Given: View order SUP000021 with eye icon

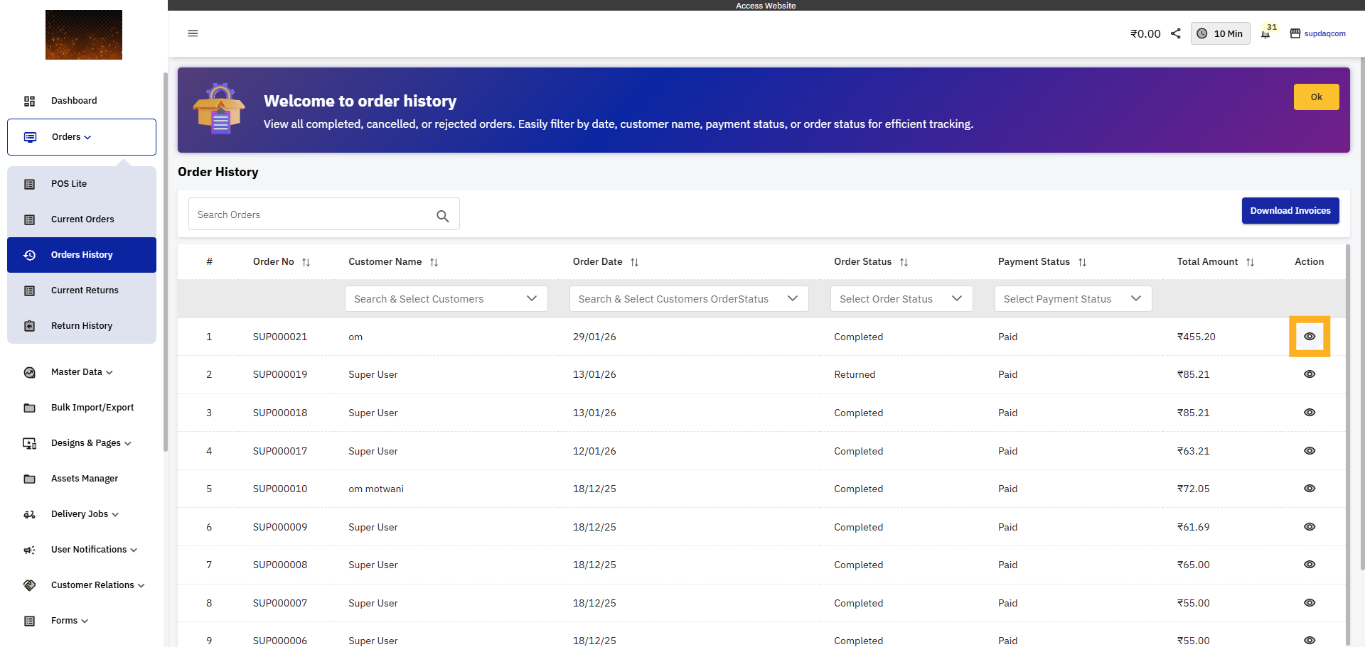Looking at the screenshot, I should coord(1309,337).
